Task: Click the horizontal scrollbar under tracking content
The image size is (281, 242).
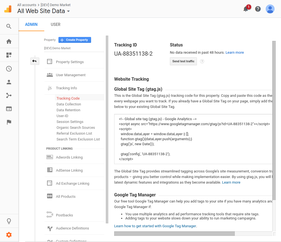Action: [174, 234]
